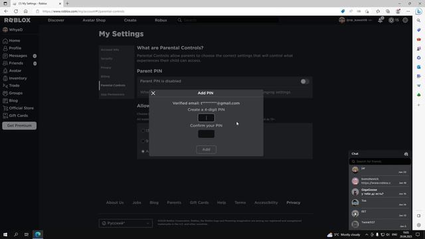Viewport: 425px width, 239px height.
Task: Click the Get Premium button
Action: click(19, 125)
